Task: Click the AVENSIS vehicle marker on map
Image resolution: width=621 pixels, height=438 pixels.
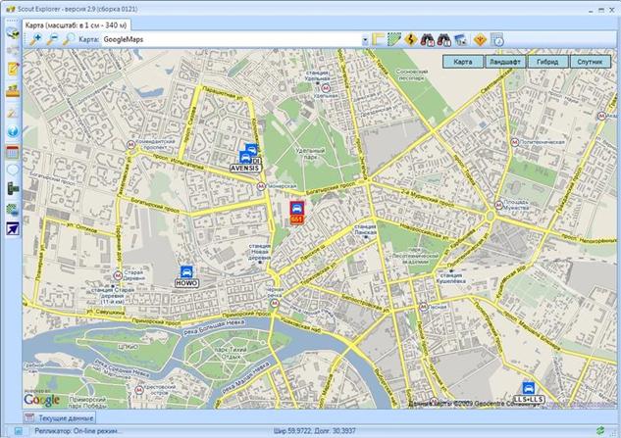Action: tap(245, 161)
